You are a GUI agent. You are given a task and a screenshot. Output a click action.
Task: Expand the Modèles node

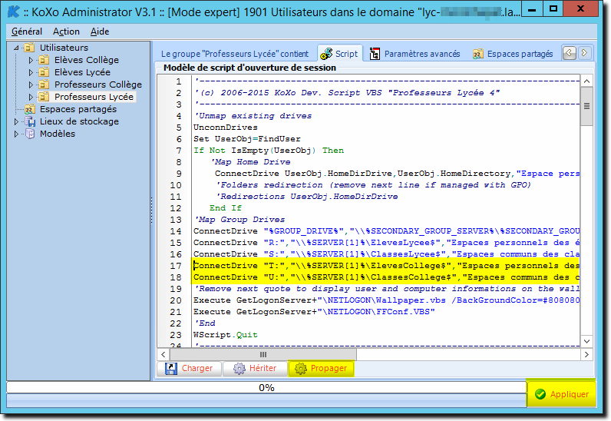point(16,134)
